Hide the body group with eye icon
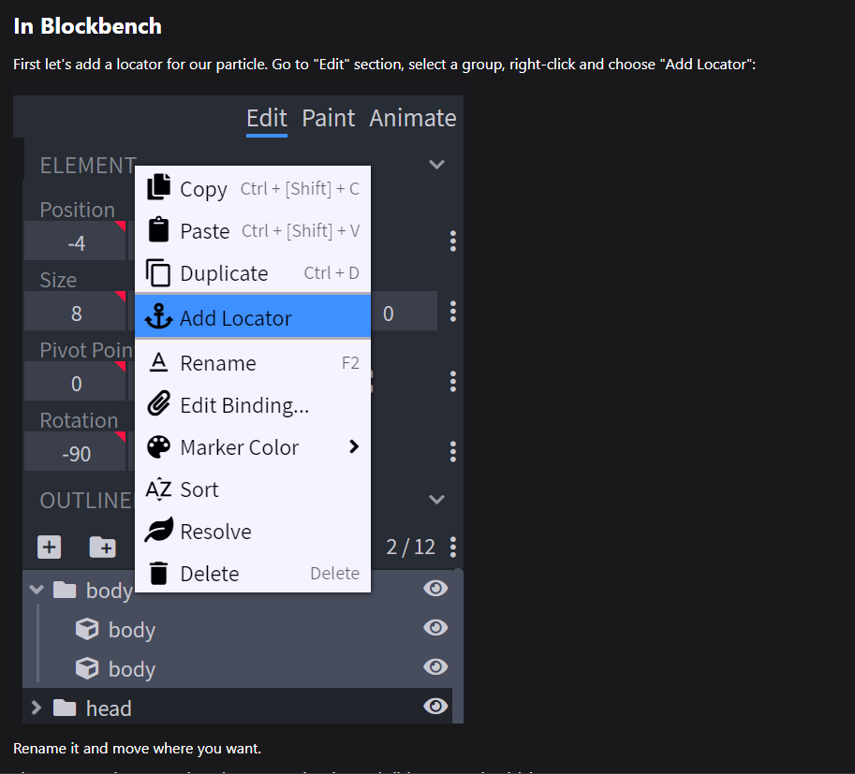855x774 pixels. click(x=435, y=589)
